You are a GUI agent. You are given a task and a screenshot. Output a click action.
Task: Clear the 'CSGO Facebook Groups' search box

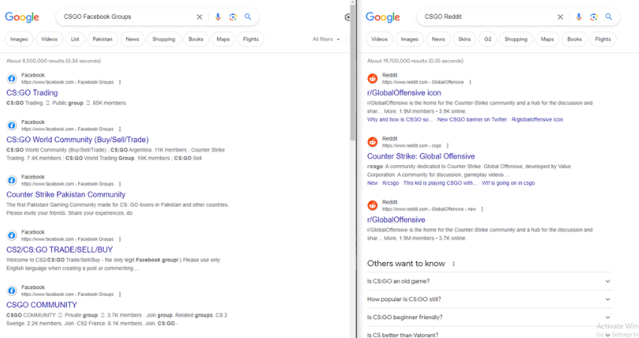point(199,17)
